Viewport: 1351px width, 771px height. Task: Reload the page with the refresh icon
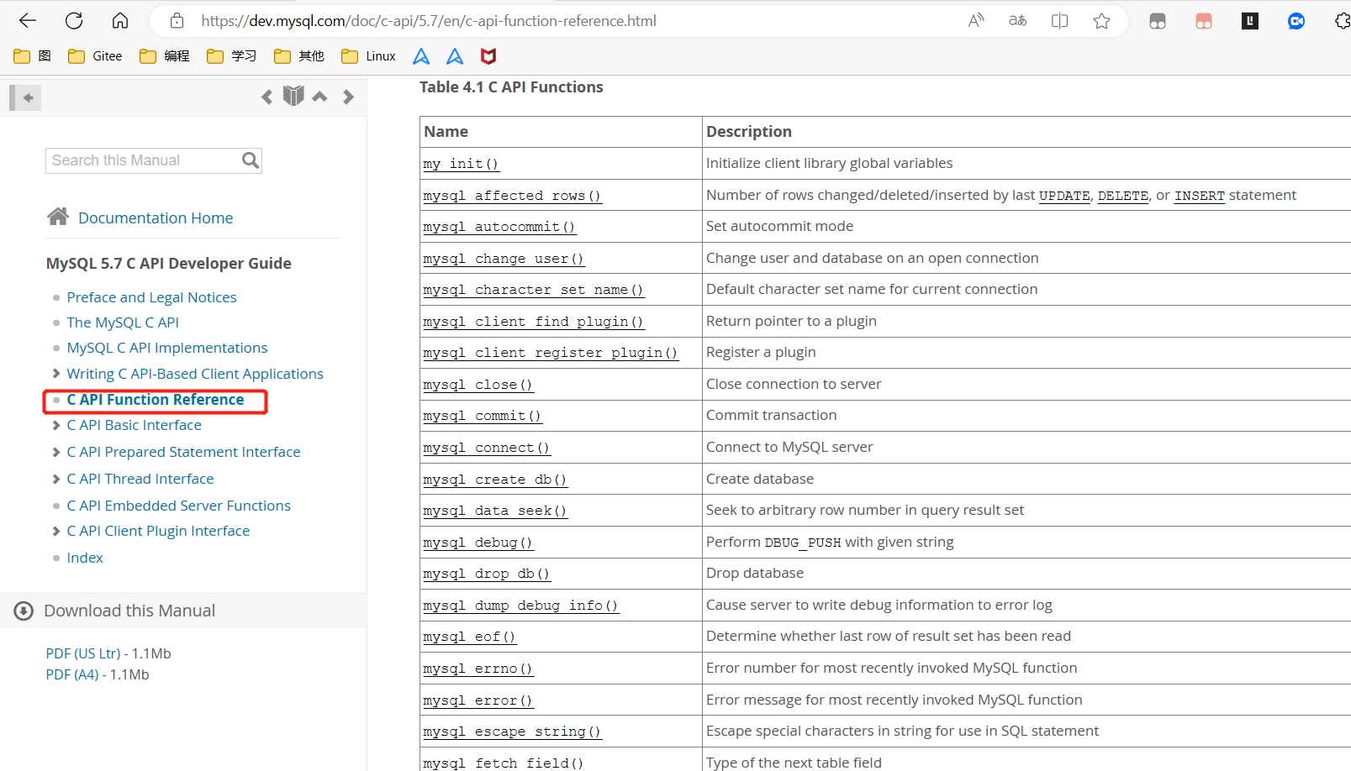pyautogui.click(x=74, y=21)
